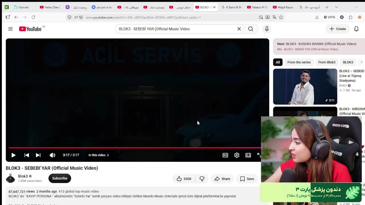Select the 'All' filter chip
The height and width of the screenshot is (205, 365).
click(278, 62)
